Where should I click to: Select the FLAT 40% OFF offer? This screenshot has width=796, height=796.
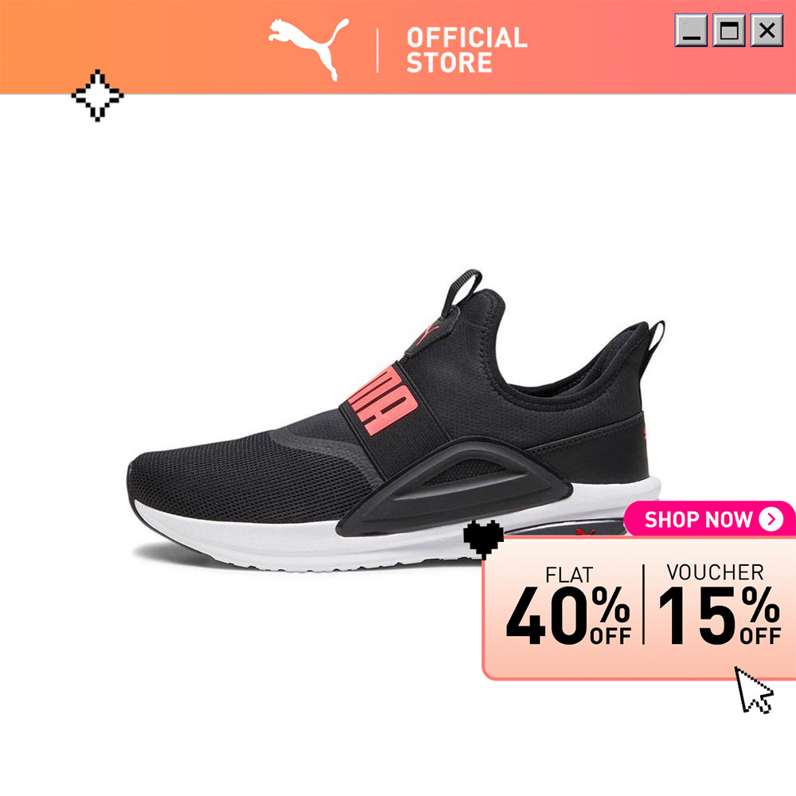(x=568, y=607)
